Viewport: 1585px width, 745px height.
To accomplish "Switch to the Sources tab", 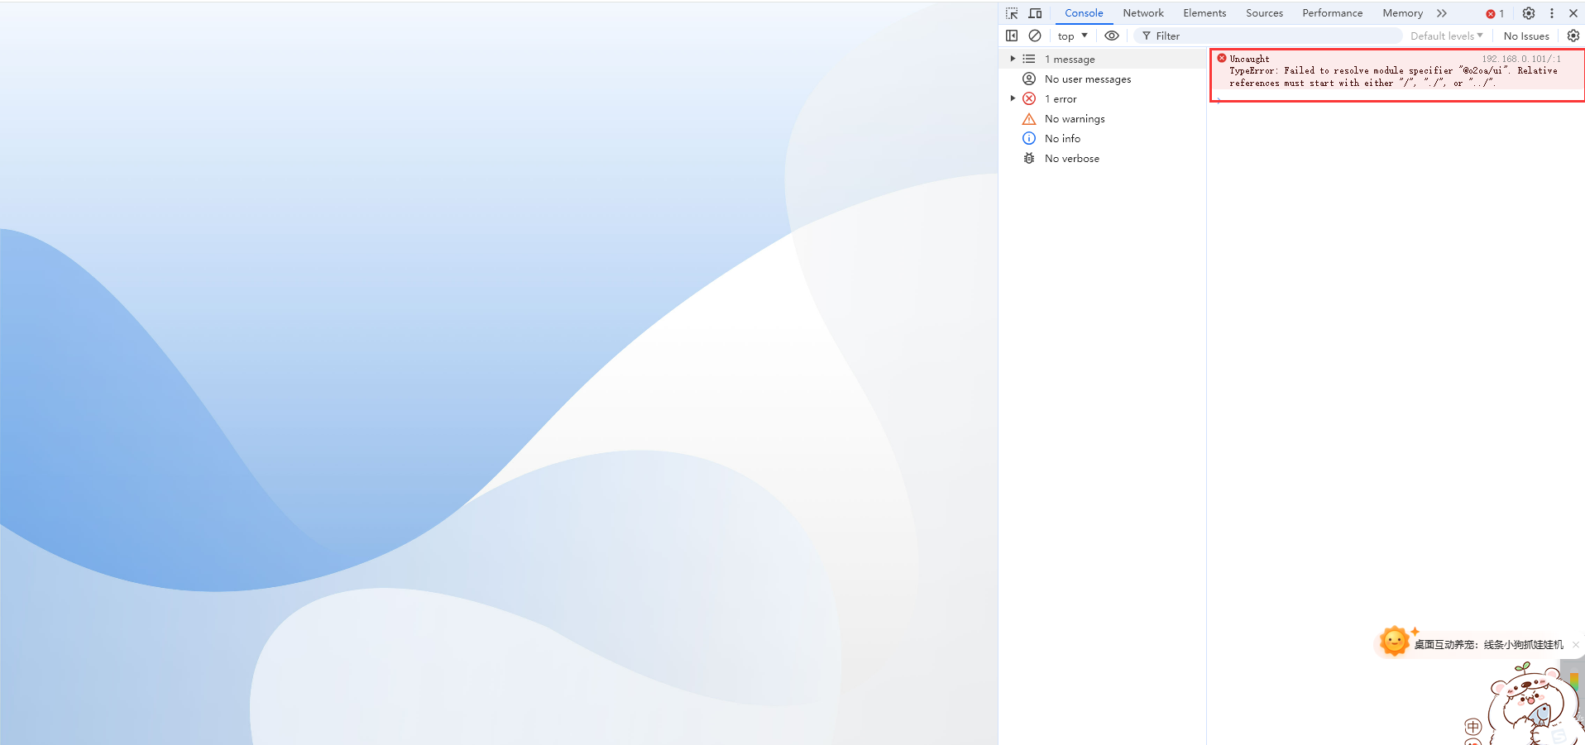I will pos(1263,13).
